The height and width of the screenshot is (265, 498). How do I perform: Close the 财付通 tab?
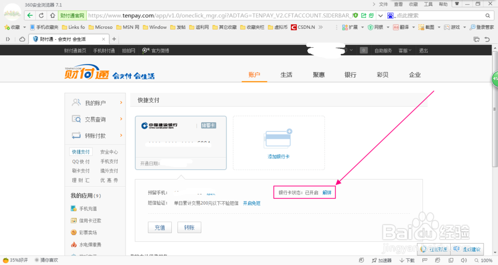click(x=104, y=39)
